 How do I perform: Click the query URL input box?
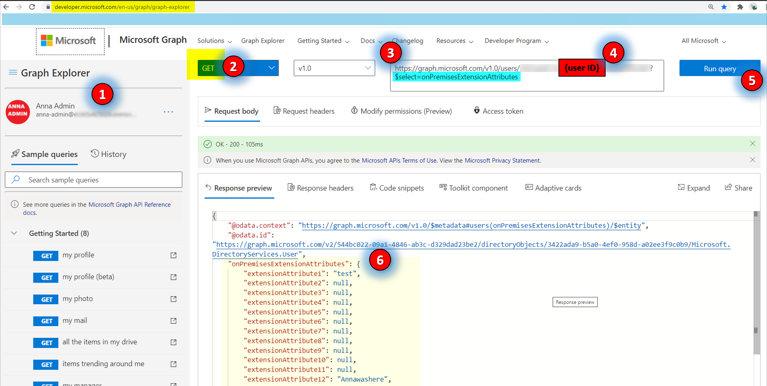click(x=527, y=75)
